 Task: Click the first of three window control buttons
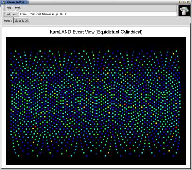(x=180, y=2)
